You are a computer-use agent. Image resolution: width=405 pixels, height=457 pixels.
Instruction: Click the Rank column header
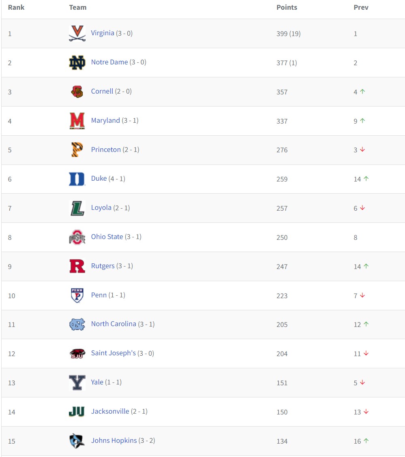[16, 7]
